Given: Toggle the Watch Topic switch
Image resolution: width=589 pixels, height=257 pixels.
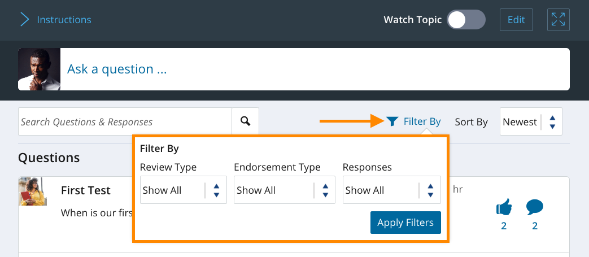Looking at the screenshot, I should coord(466,20).
